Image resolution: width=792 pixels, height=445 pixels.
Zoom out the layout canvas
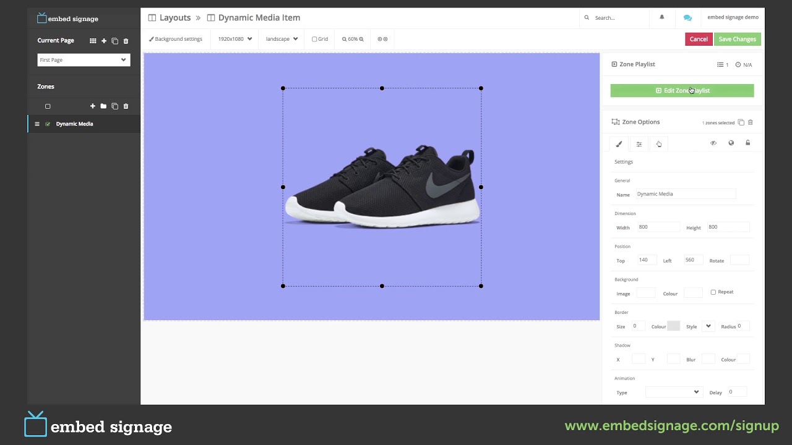[x=345, y=39]
